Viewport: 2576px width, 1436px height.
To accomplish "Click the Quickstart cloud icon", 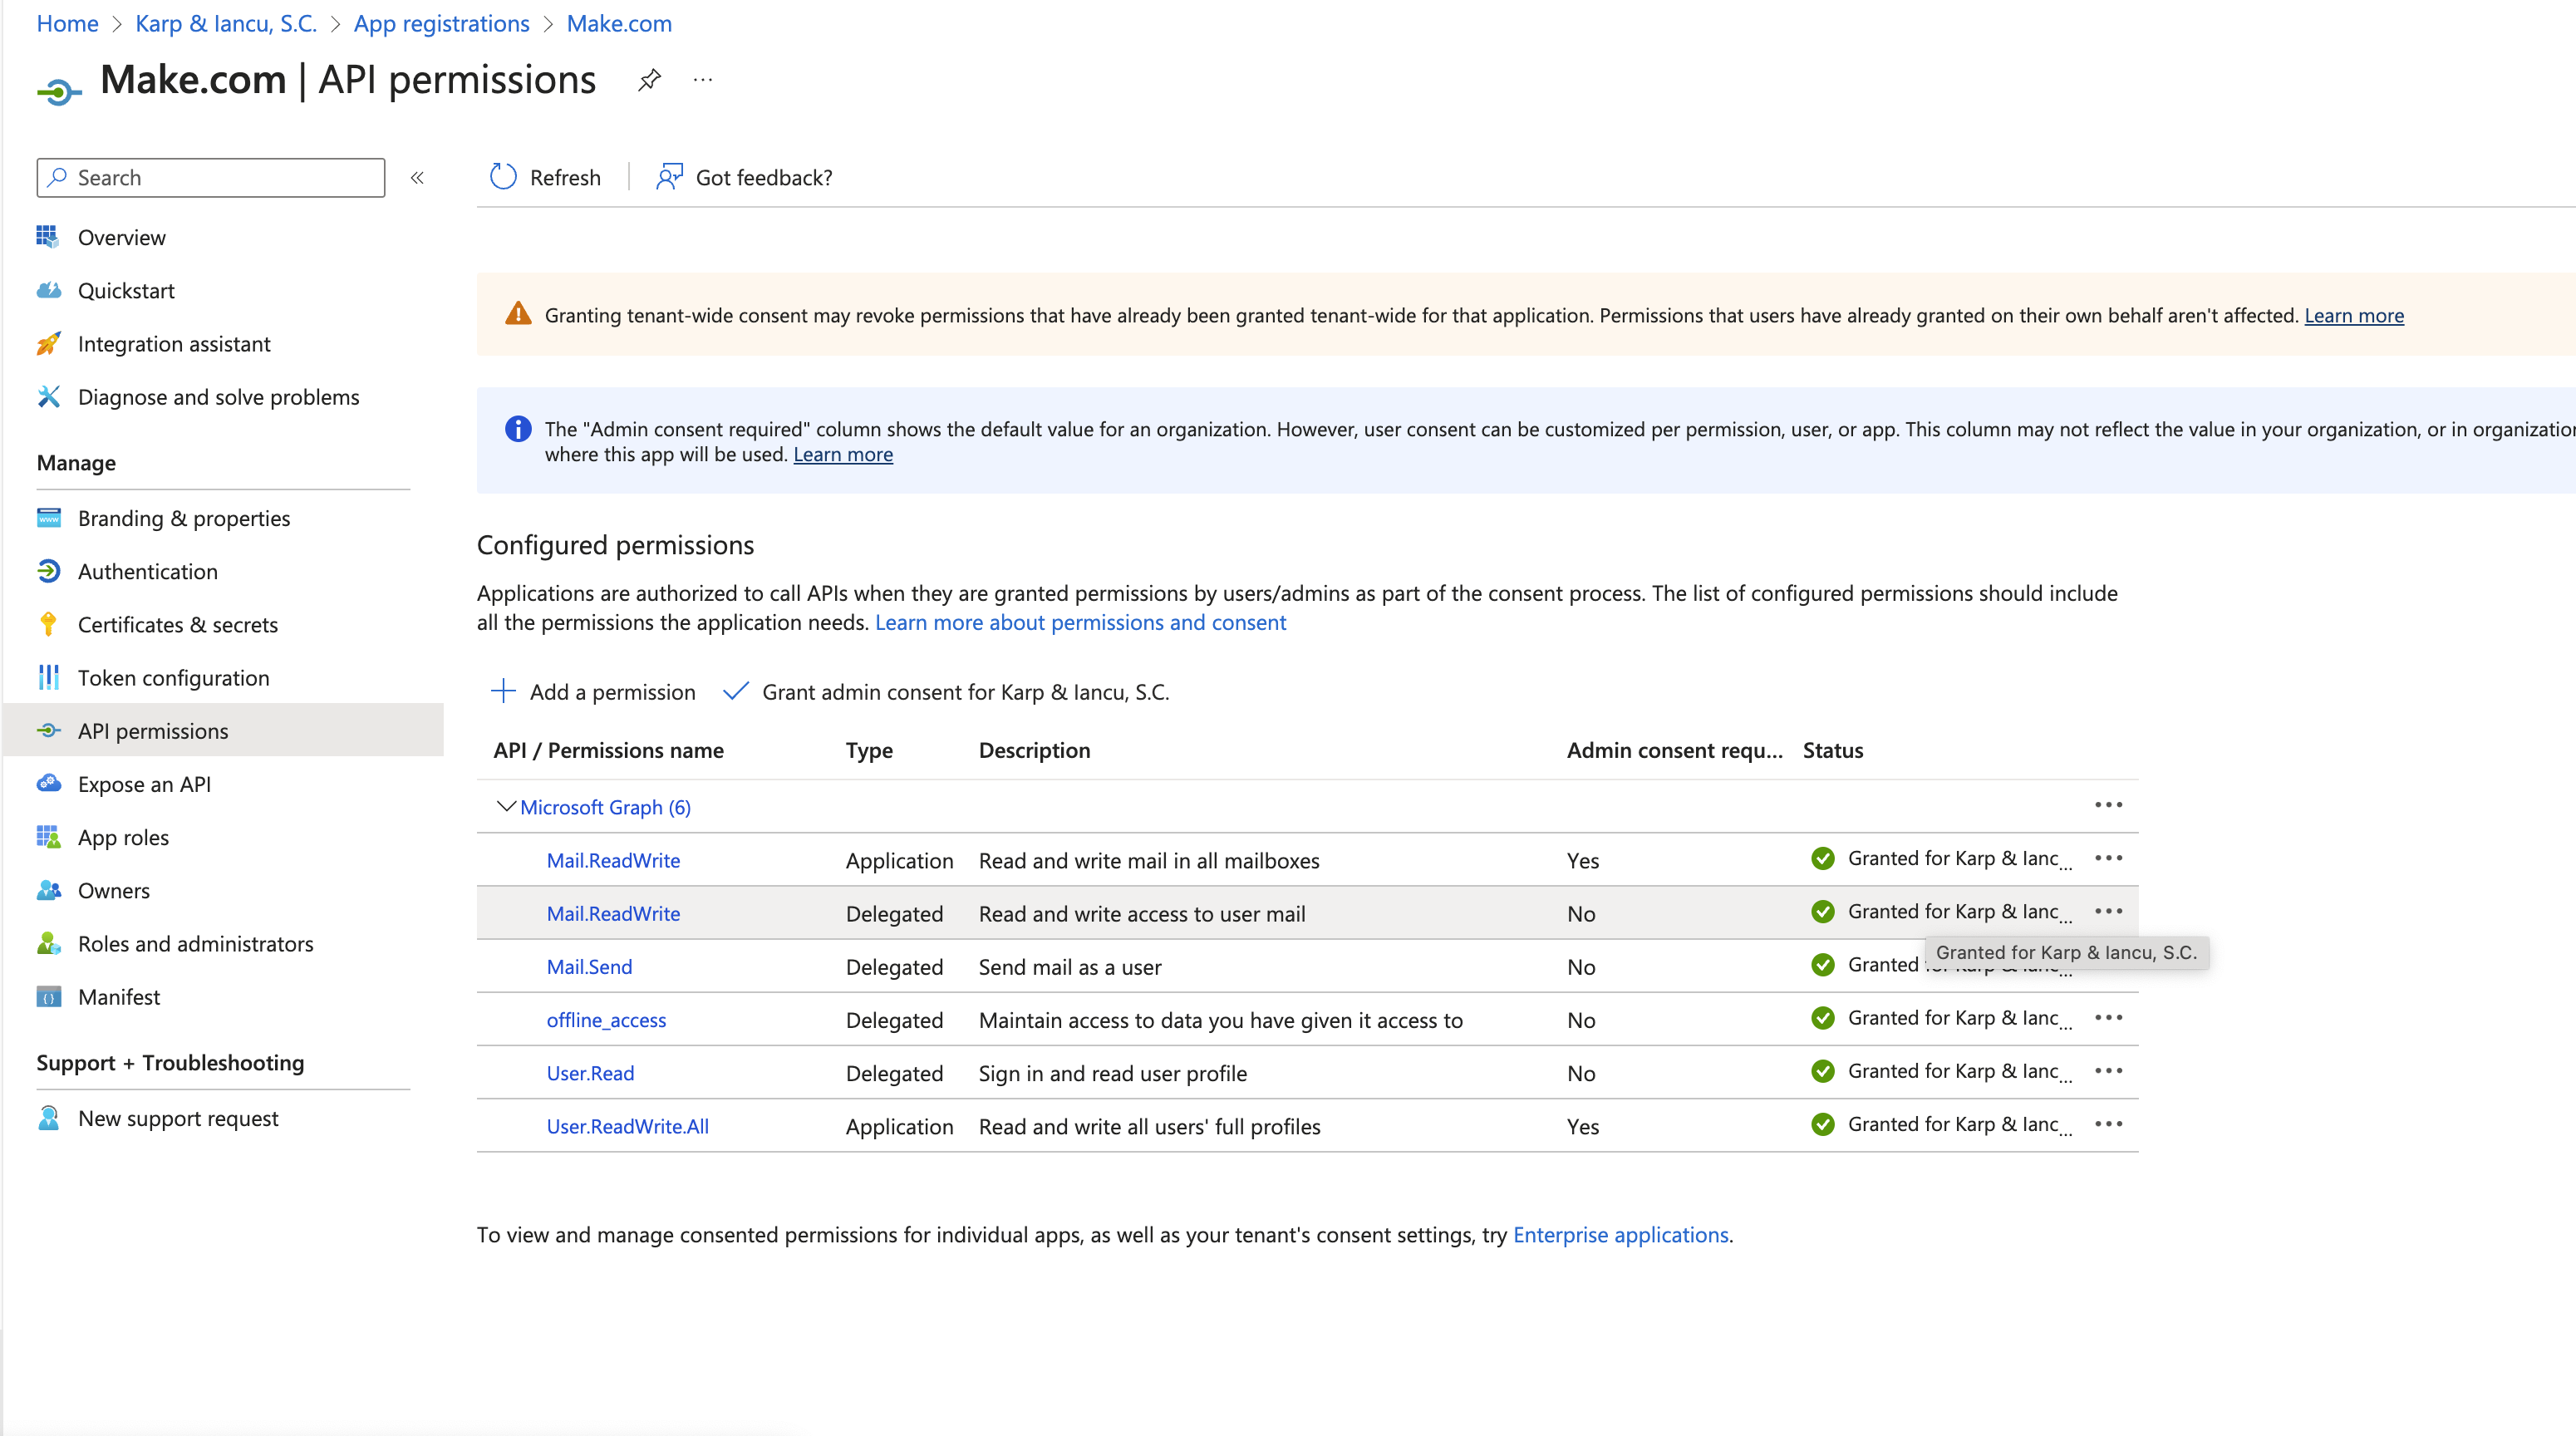I will (48, 290).
